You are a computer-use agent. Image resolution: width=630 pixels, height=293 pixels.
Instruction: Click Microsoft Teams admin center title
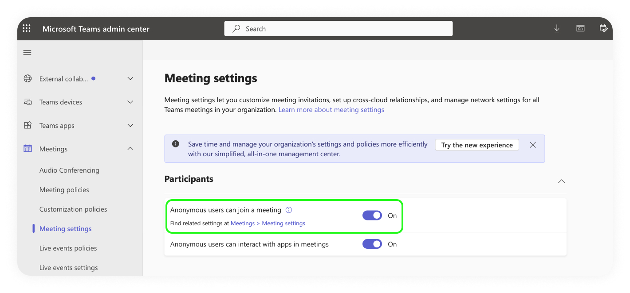tap(96, 29)
